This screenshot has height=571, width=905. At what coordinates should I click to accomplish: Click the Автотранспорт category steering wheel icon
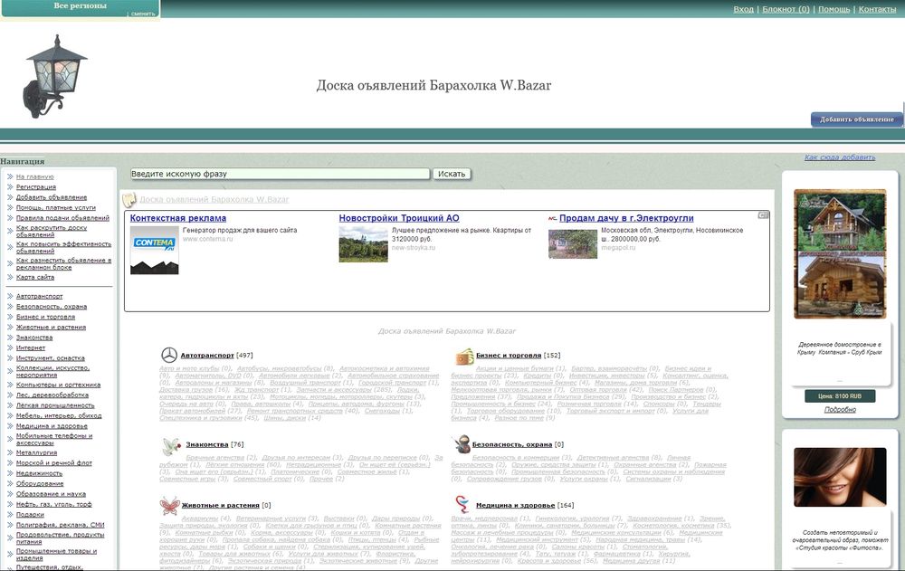click(x=168, y=355)
